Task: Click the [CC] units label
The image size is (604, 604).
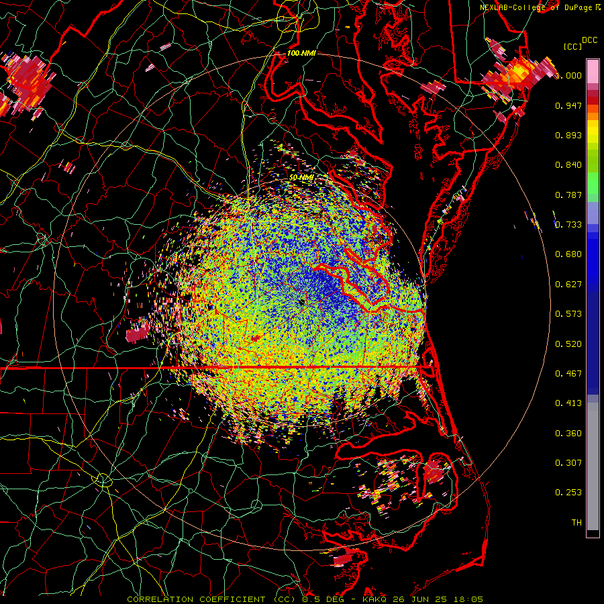Action: (573, 46)
